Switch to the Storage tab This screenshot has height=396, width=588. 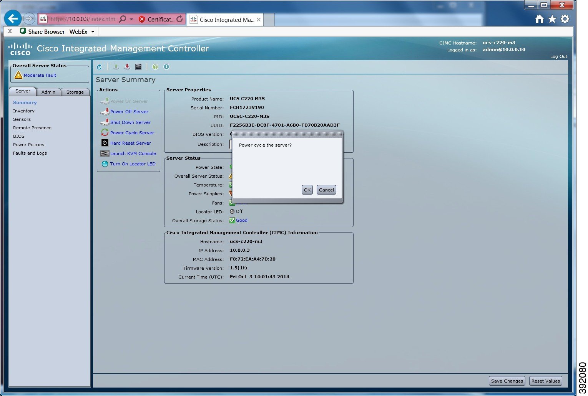[x=75, y=92]
